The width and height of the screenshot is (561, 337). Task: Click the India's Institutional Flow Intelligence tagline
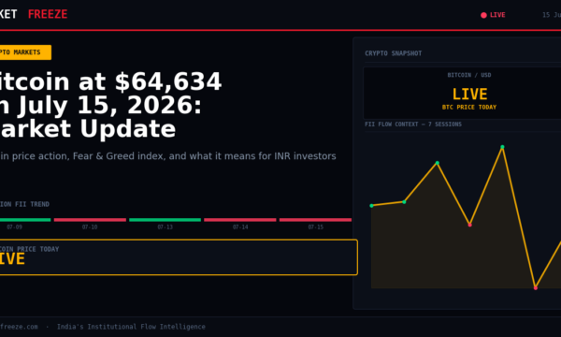coord(131,327)
